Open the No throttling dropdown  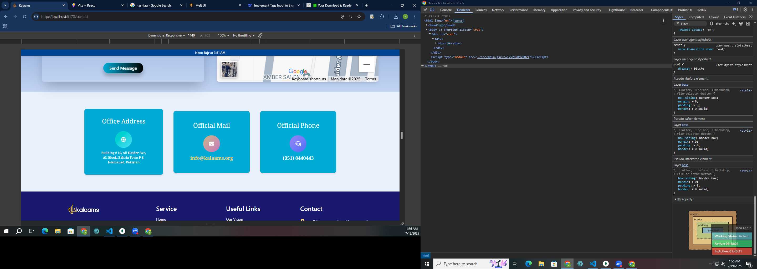click(x=244, y=35)
